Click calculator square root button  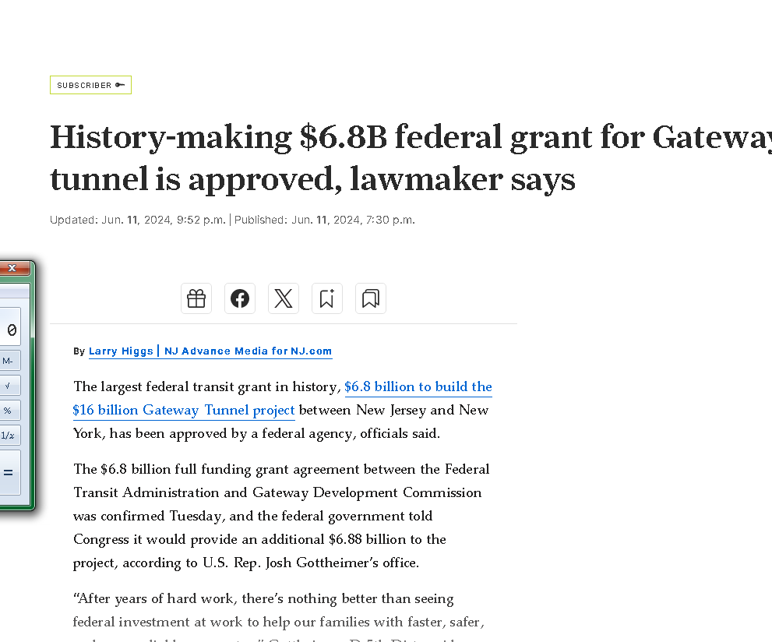point(9,386)
